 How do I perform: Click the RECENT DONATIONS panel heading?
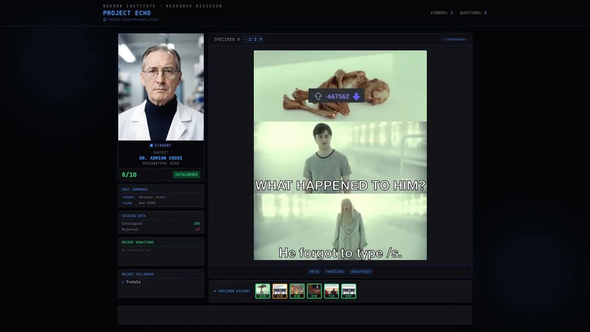[x=138, y=243]
